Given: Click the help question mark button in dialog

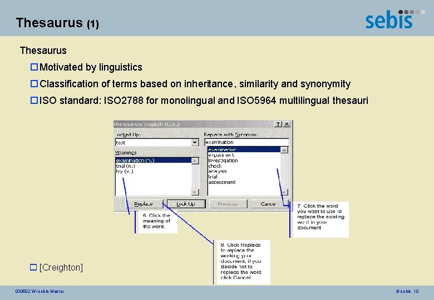Looking at the screenshot, I should (278, 124).
